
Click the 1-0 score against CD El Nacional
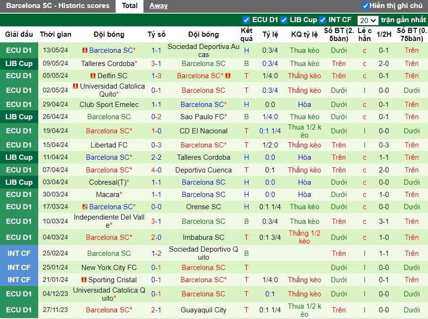point(156,131)
